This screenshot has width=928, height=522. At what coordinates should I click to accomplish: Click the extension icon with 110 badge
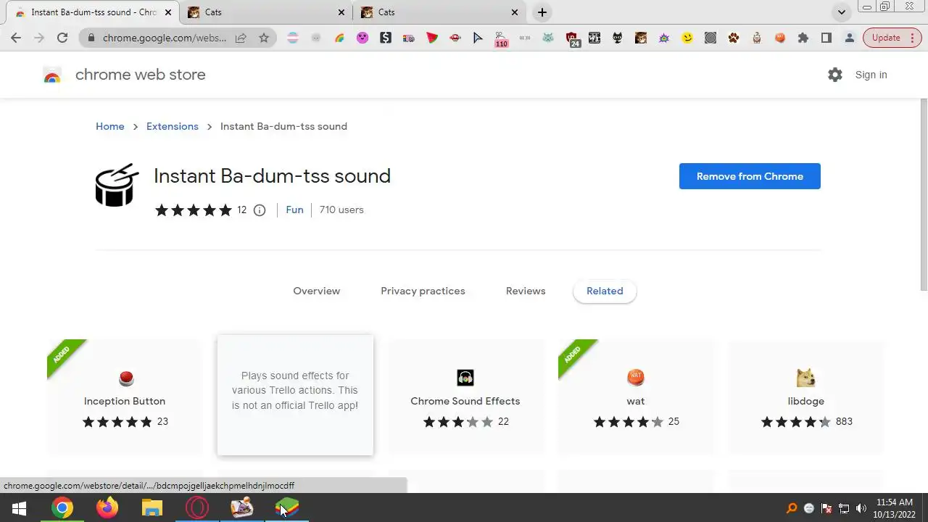pyautogui.click(x=502, y=39)
